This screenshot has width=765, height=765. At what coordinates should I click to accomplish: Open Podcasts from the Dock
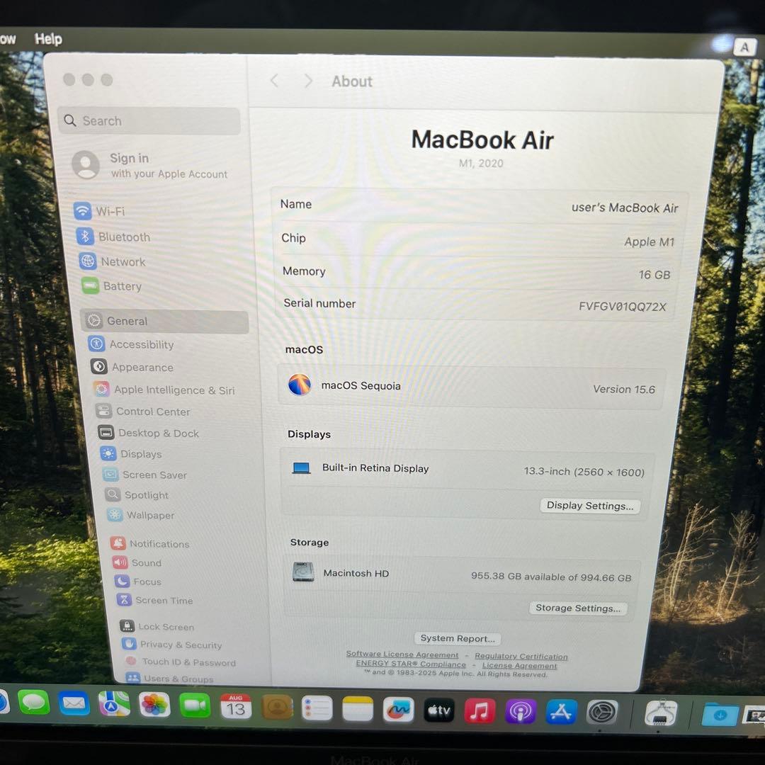pos(520,712)
